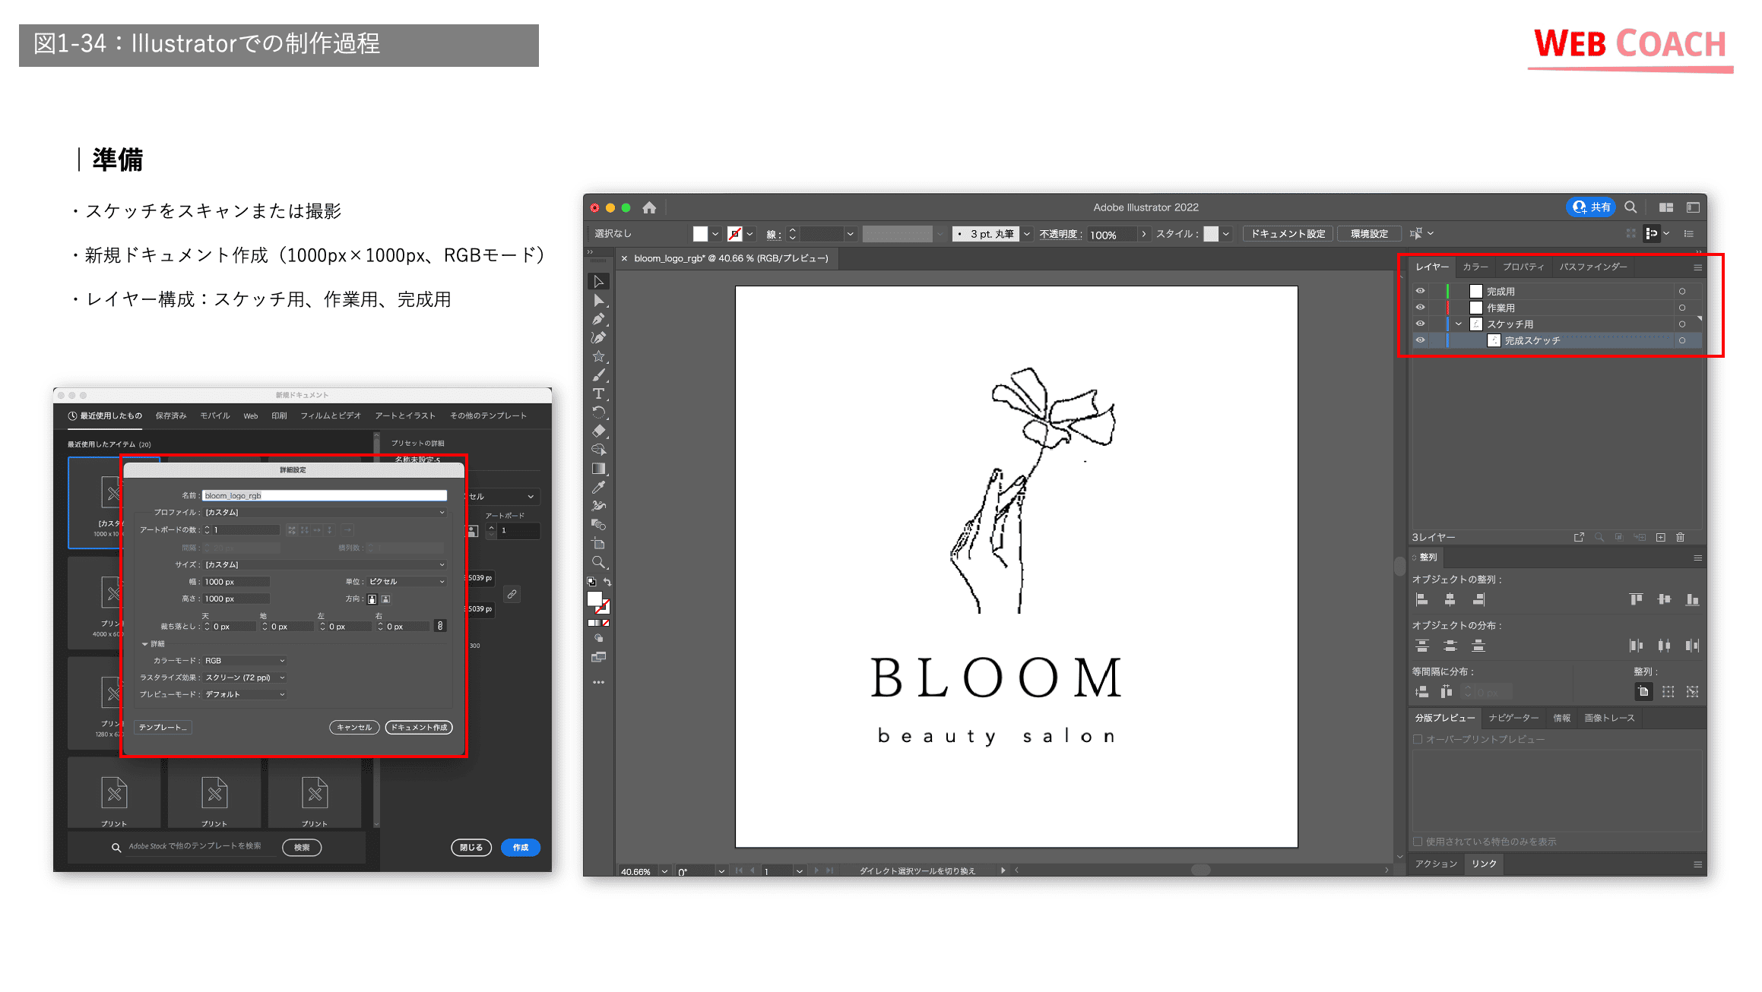Select the Zoom magnifier tool in toolbar

point(599,563)
